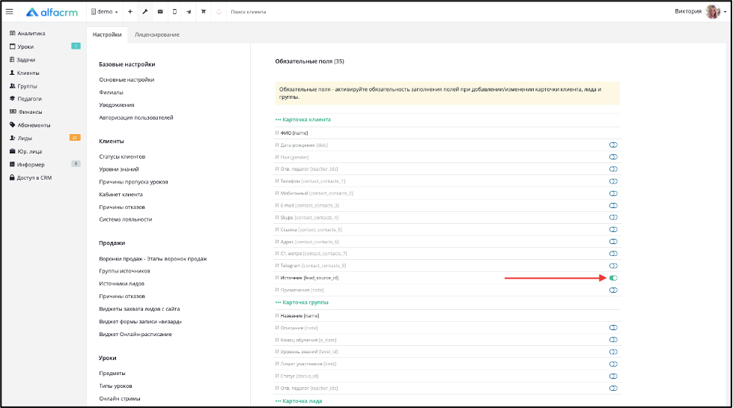Screen dimensions: 733x408
Task: Click the mobile phone icon in top bar
Action: tap(174, 12)
